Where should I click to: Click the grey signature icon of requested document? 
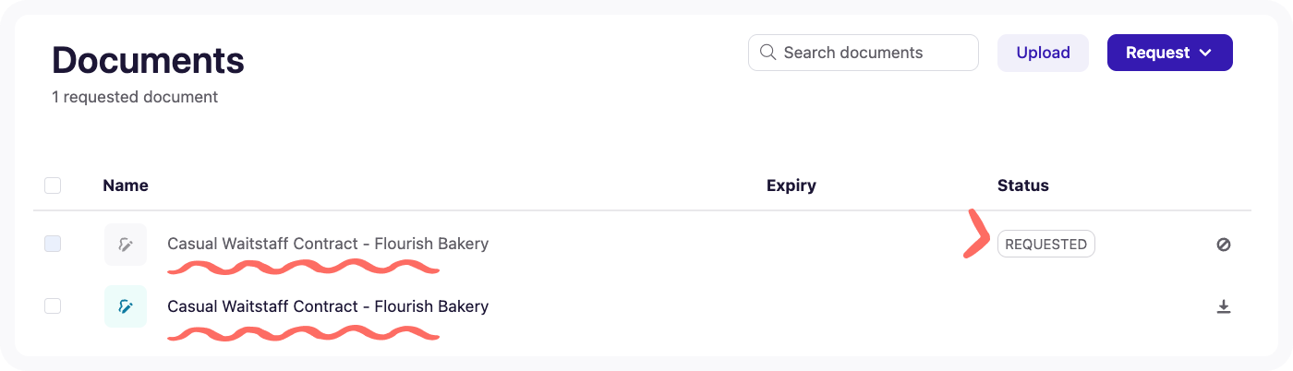pyautogui.click(x=126, y=245)
